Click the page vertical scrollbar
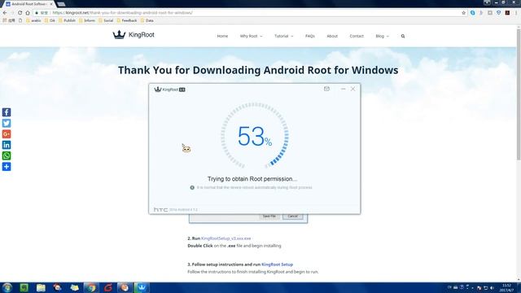The width and height of the screenshot is (521, 293). point(519,94)
